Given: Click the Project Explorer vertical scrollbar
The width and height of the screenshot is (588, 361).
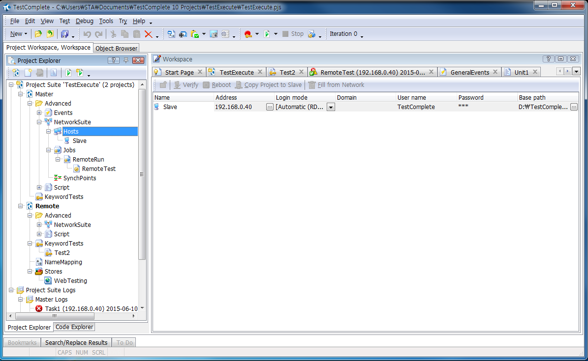Looking at the screenshot, I should (142, 196).
